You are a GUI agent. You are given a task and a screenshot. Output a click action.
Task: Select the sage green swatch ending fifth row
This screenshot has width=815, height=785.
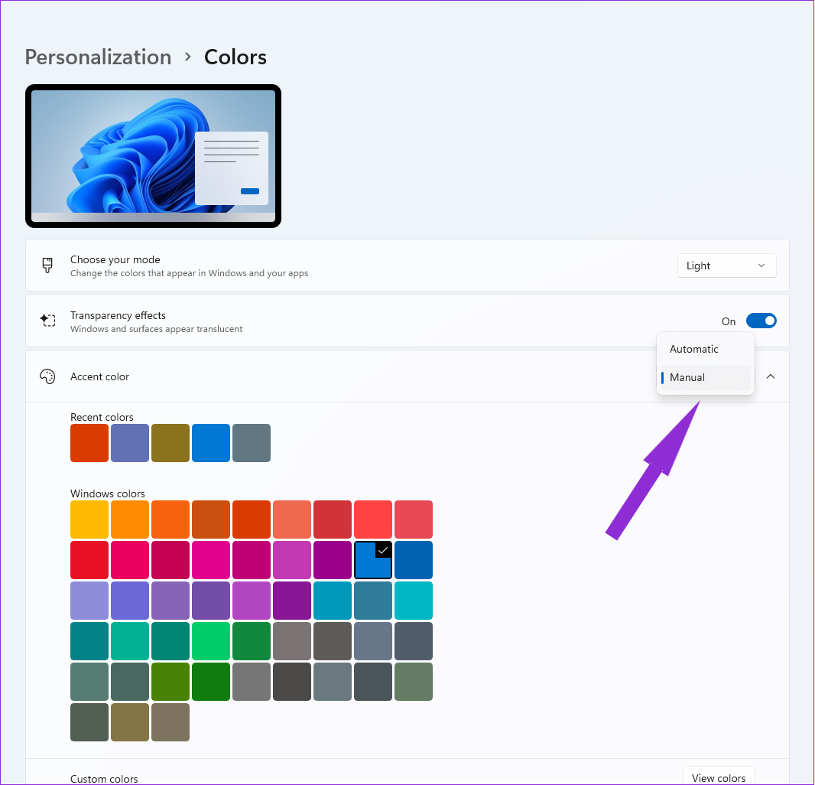pyautogui.click(x=414, y=682)
